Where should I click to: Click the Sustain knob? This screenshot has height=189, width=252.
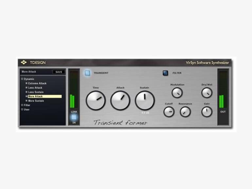[x=145, y=100]
